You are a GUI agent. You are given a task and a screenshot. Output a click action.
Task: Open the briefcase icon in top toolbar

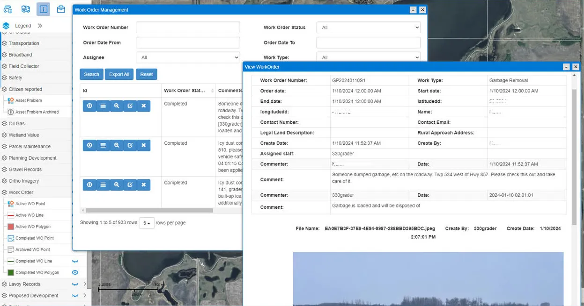tap(61, 9)
